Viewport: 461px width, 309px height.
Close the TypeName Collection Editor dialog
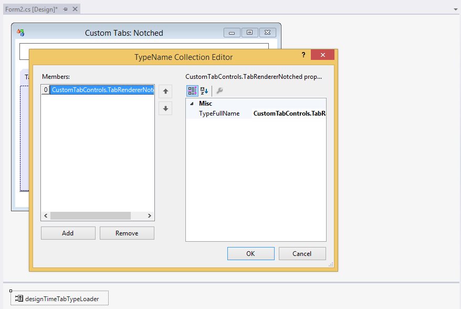[x=322, y=55]
